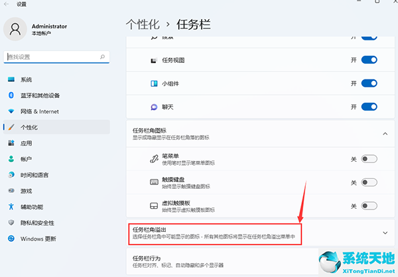Enable the 触摸键盘 toggle
This screenshot has width=398, height=277.
pos(369,182)
